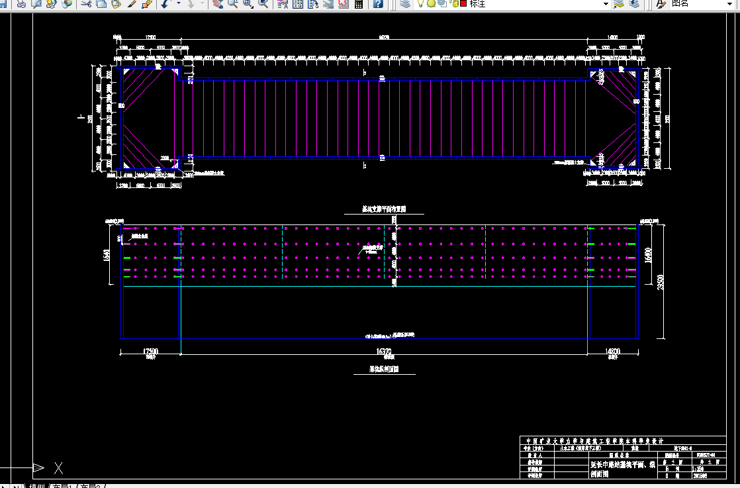Open the Layer Properties Manager icon
The height and width of the screenshot is (488, 740).
pos(405,4)
